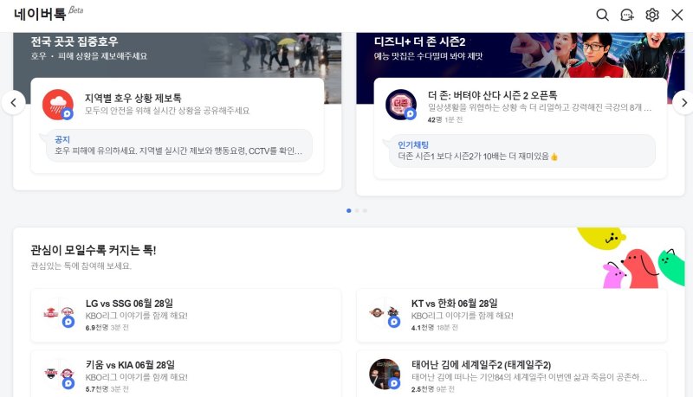Viewport: 693px width, 397px height.
Task: Show the previous carousel slide
Action: pos(12,102)
